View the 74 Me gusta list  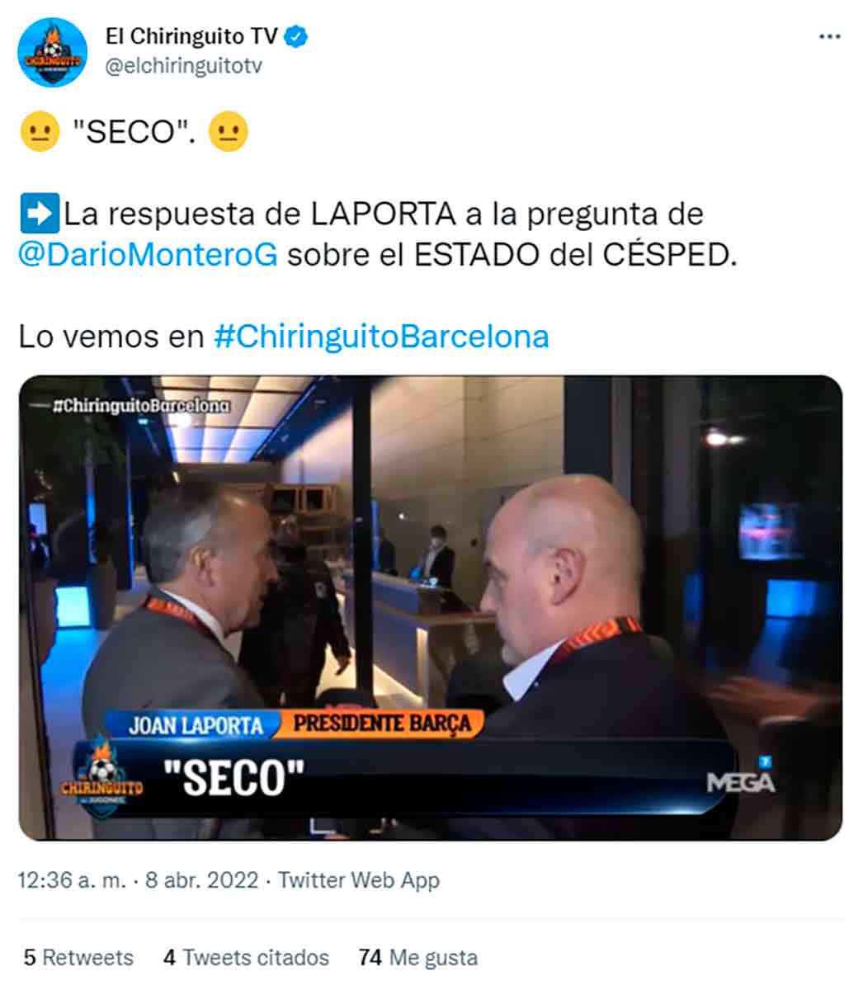point(418,958)
